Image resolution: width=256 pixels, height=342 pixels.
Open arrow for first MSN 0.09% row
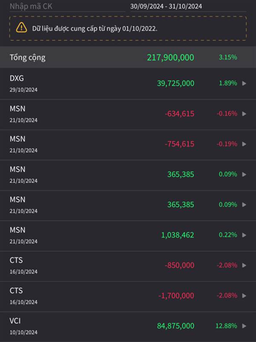(x=244, y=174)
